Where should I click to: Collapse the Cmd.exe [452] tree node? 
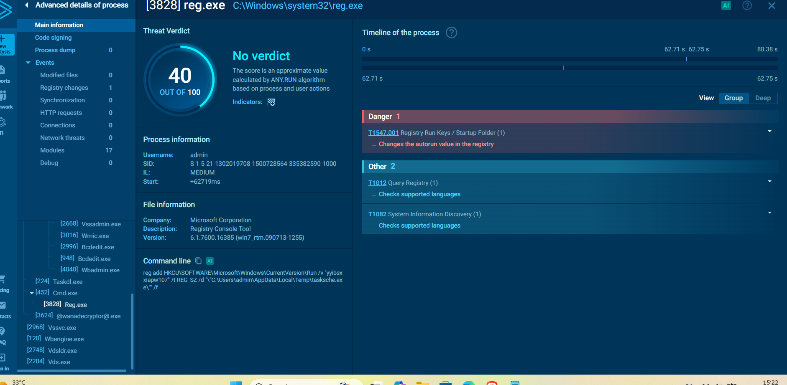click(32, 293)
